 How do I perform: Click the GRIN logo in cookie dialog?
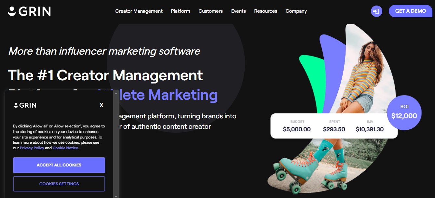(25, 105)
